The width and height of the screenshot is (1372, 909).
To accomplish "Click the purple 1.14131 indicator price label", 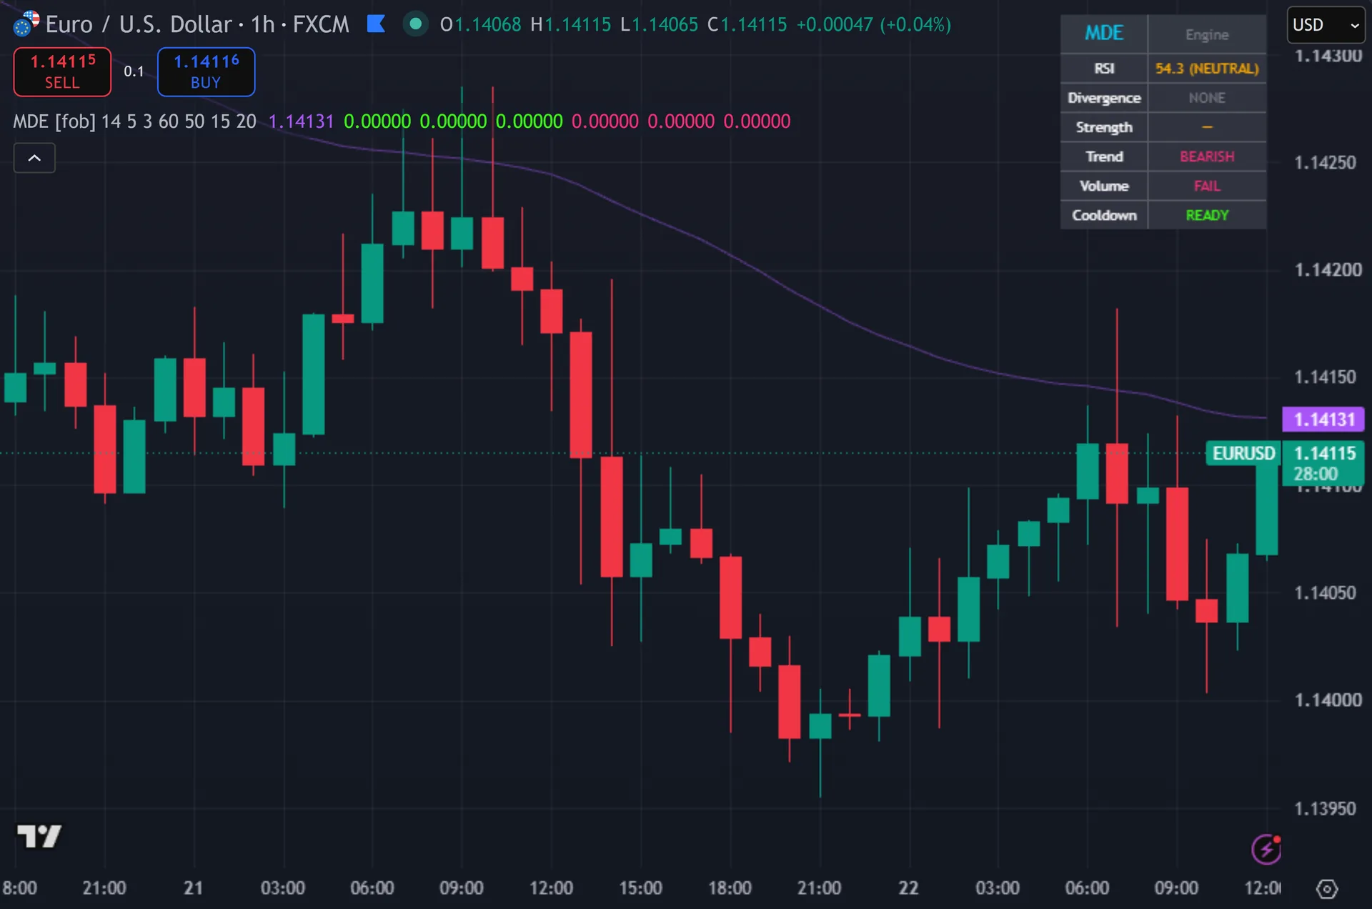I will pyautogui.click(x=1323, y=419).
